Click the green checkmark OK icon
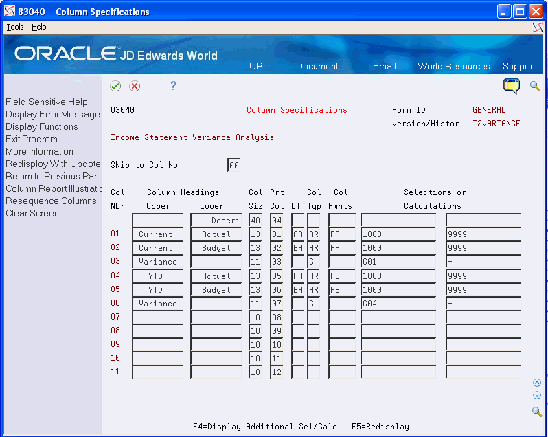Screen dimensions: 548x437 click(x=115, y=86)
